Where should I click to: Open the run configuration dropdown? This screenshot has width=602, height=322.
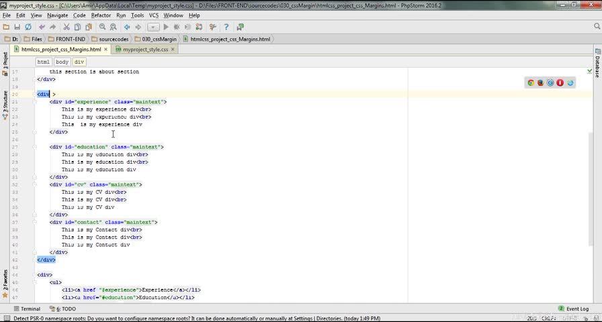153,28
